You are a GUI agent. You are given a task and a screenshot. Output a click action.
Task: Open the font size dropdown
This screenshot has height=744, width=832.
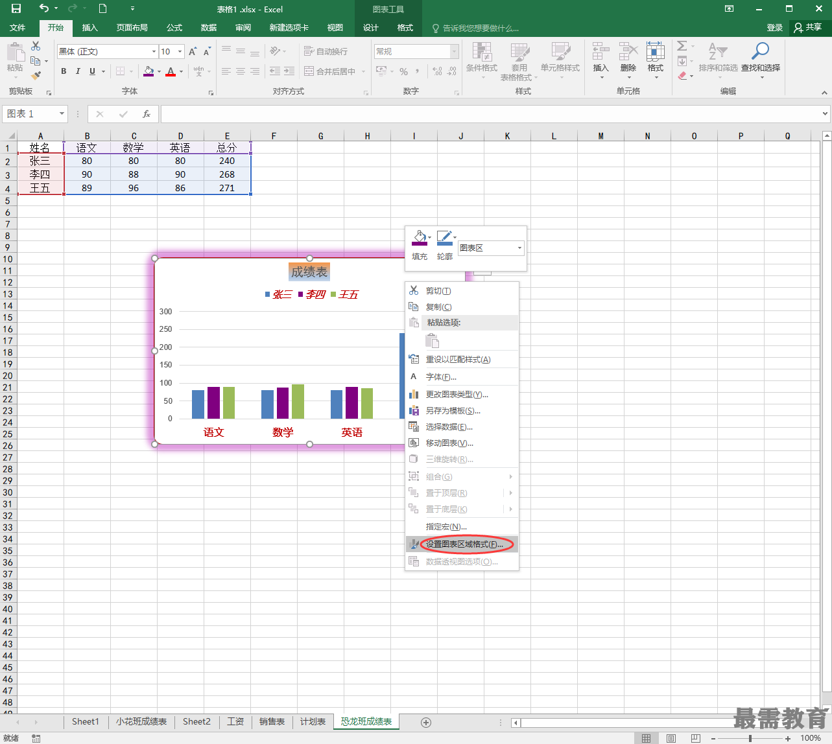click(x=180, y=51)
